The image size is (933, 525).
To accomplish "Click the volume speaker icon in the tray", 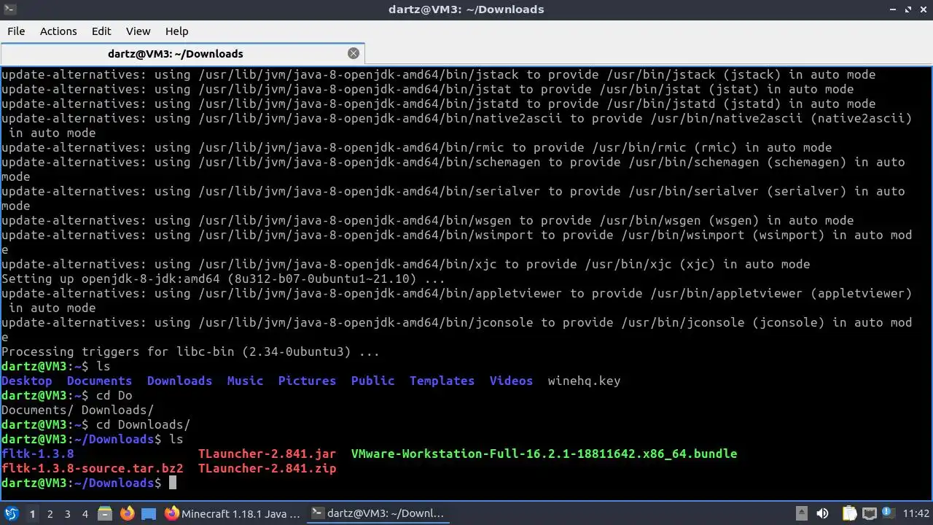I will [822, 514].
